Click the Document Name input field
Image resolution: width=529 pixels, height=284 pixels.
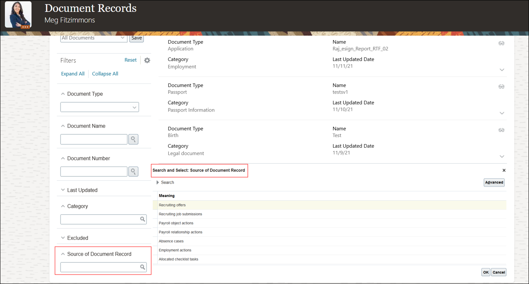[x=94, y=139]
